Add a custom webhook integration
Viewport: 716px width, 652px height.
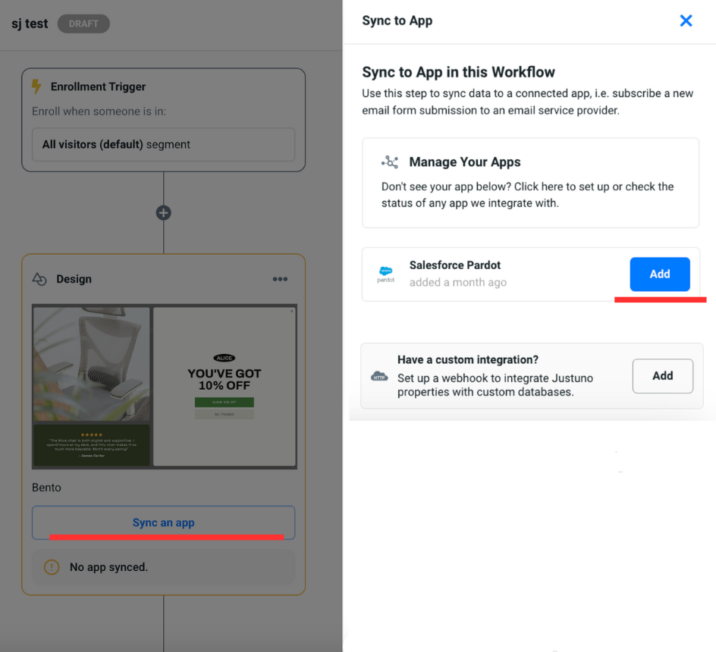pyautogui.click(x=662, y=375)
